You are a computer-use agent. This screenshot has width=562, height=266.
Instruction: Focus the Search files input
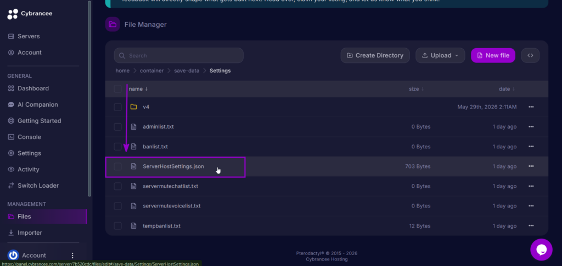pyautogui.click(x=178, y=55)
